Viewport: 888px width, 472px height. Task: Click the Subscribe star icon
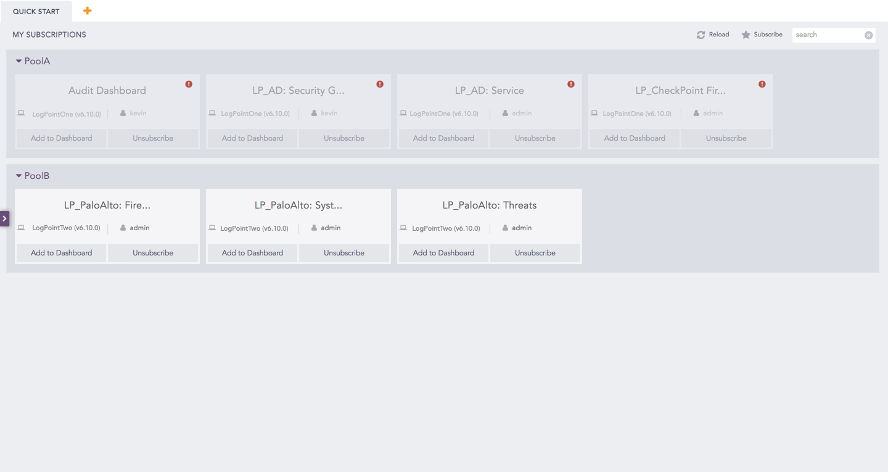746,35
